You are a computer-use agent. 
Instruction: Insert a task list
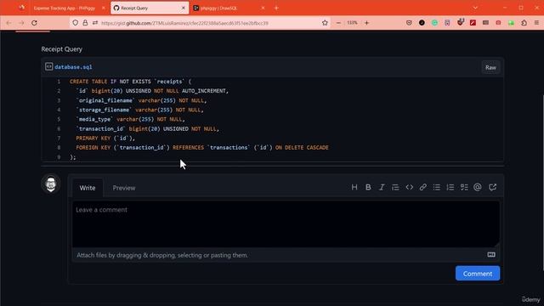pyautogui.click(x=464, y=187)
